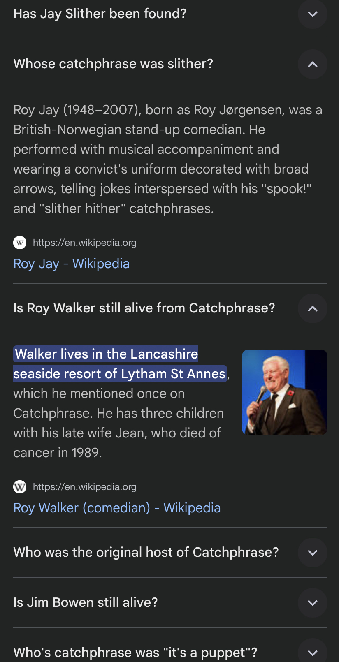Click the Wikipedia icon above Roy Jay link
Viewport: 339px width, 662px height.
(x=20, y=243)
